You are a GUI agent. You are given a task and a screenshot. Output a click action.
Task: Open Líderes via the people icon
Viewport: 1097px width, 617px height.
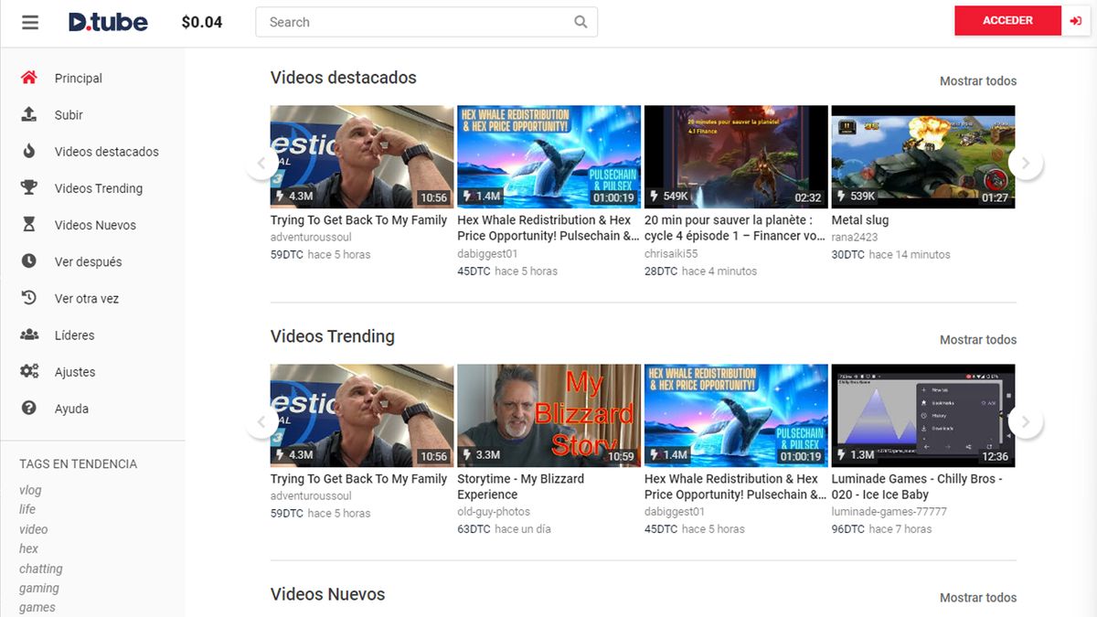point(30,335)
